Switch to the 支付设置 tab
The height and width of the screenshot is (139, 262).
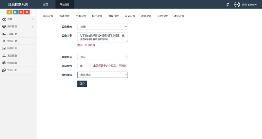pos(162,16)
